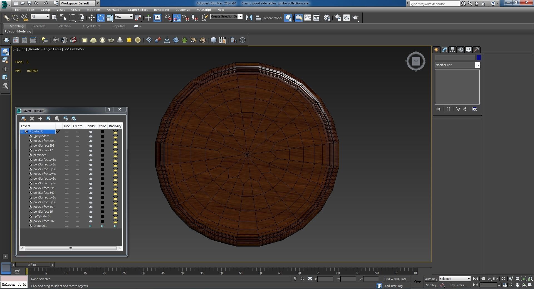This screenshot has height=289, width=534.
Task: Open the Key Filters button
Action: [458, 285]
